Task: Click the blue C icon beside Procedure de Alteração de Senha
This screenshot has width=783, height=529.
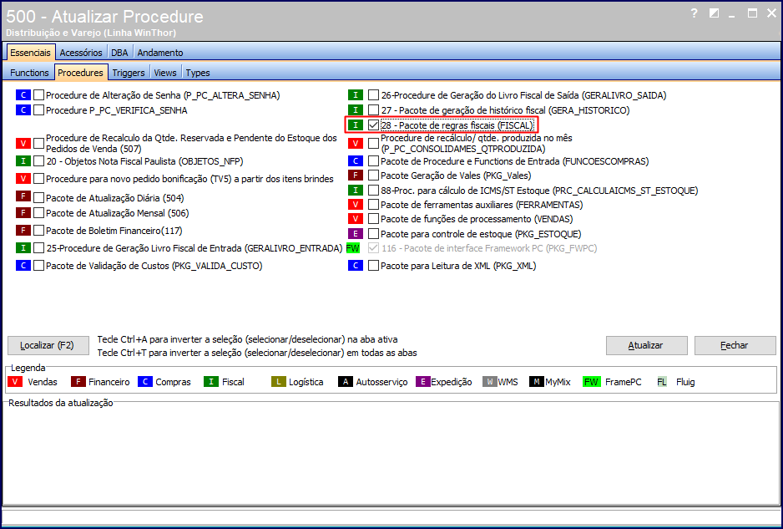Action: point(23,95)
